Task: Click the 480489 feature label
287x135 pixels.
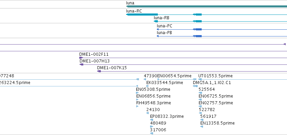Action: coord(158,123)
